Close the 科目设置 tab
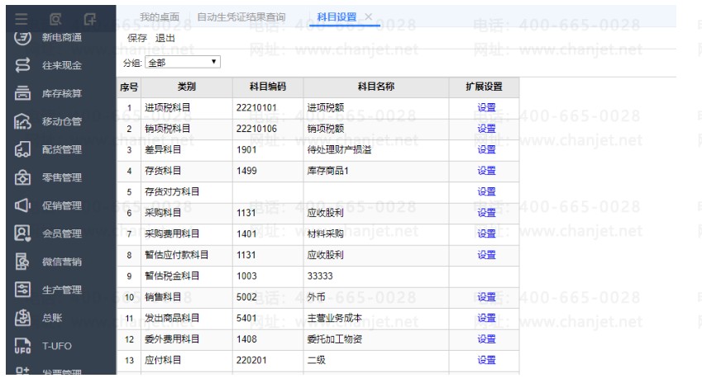 [368, 17]
